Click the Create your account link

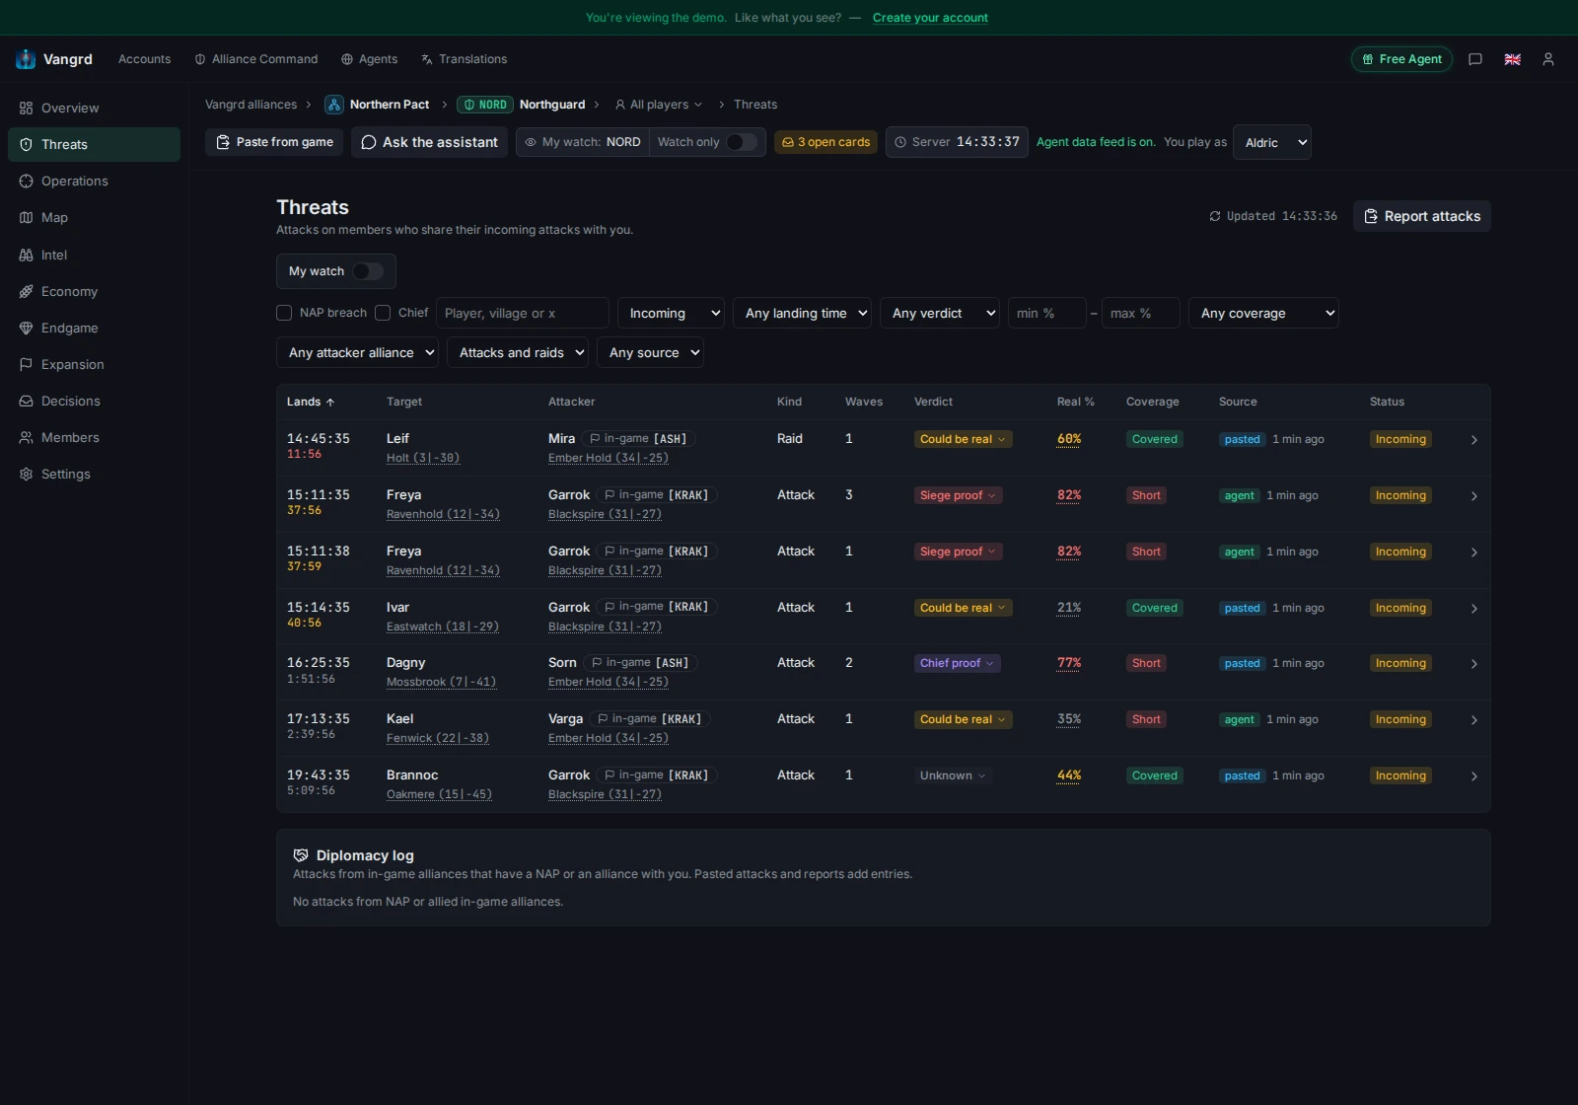[x=930, y=18]
